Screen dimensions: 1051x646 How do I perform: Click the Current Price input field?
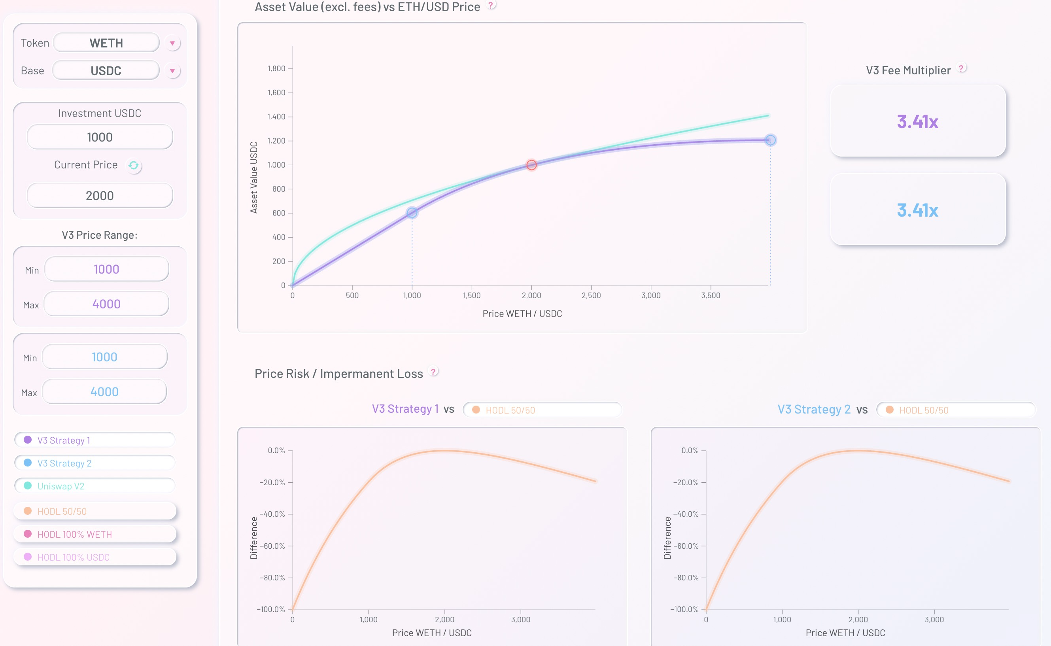pos(100,196)
